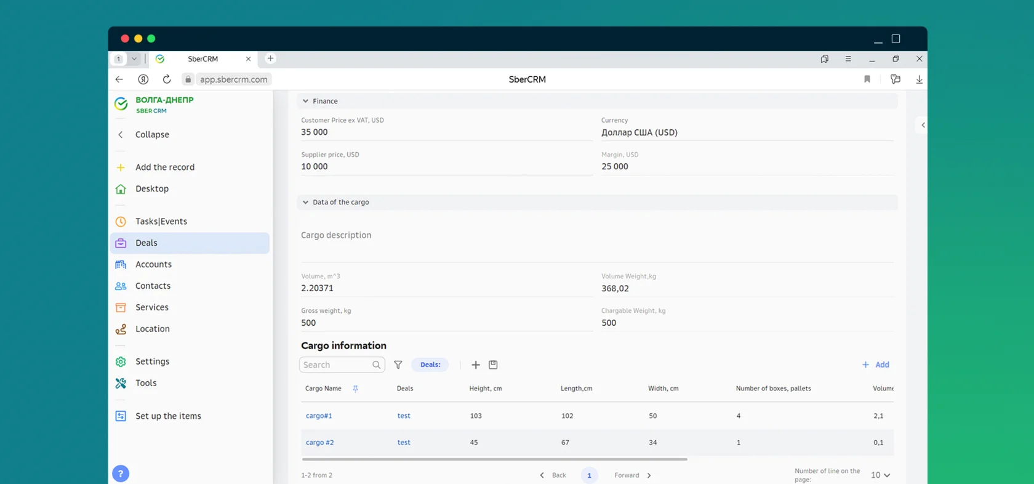Open the lines-per-page dropdown showing 10
The width and height of the screenshot is (1034, 484).
880,475
